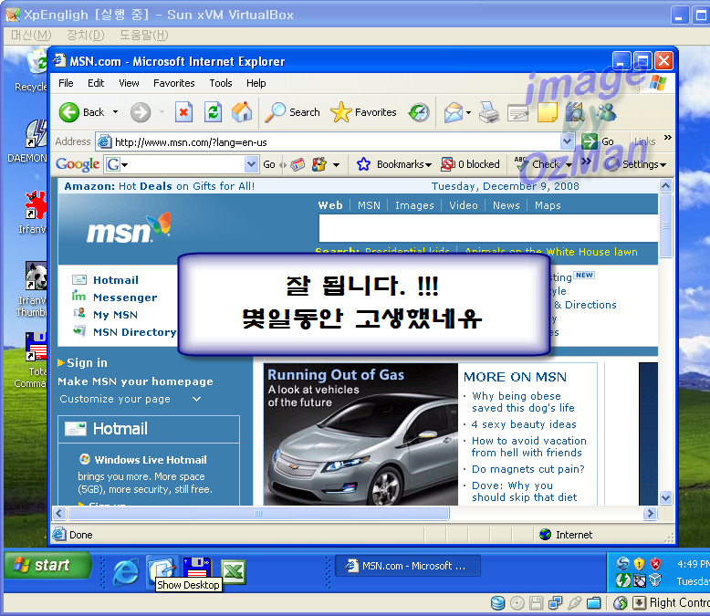Viewport: 710px width, 616px height.
Task: Launch Total Commander floppy icon in quick launch
Action: [x=197, y=569]
